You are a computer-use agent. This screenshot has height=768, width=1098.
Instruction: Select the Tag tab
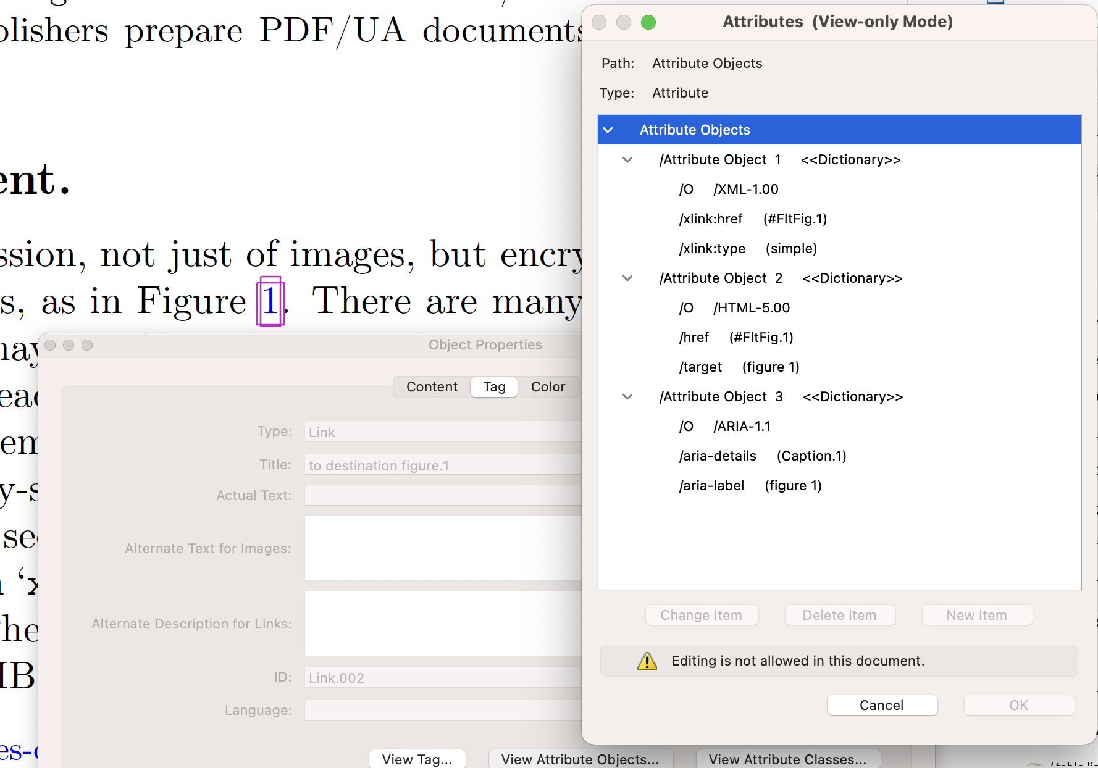494,387
